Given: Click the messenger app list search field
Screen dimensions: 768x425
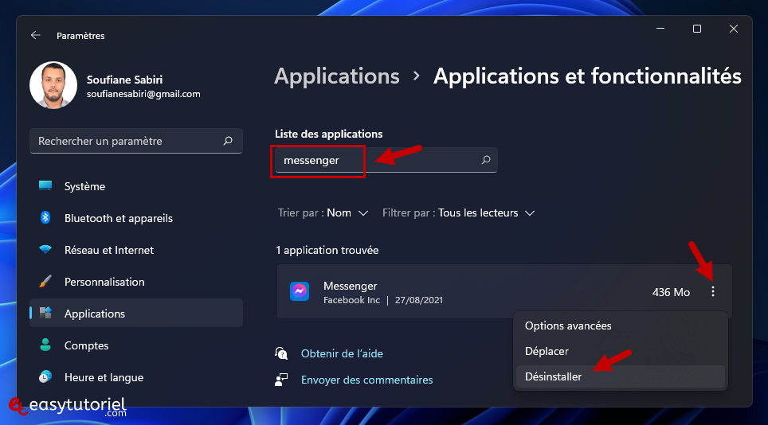Looking at the screenshot, I should coord(386,160).
